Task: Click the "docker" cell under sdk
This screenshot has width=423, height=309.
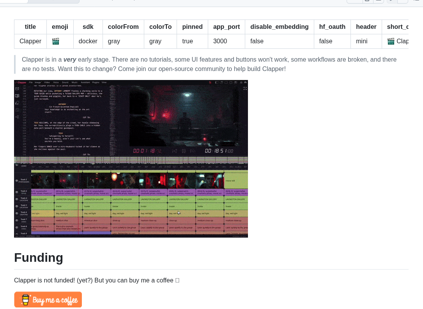Action: pyautogui.click(x=88, y=41)
